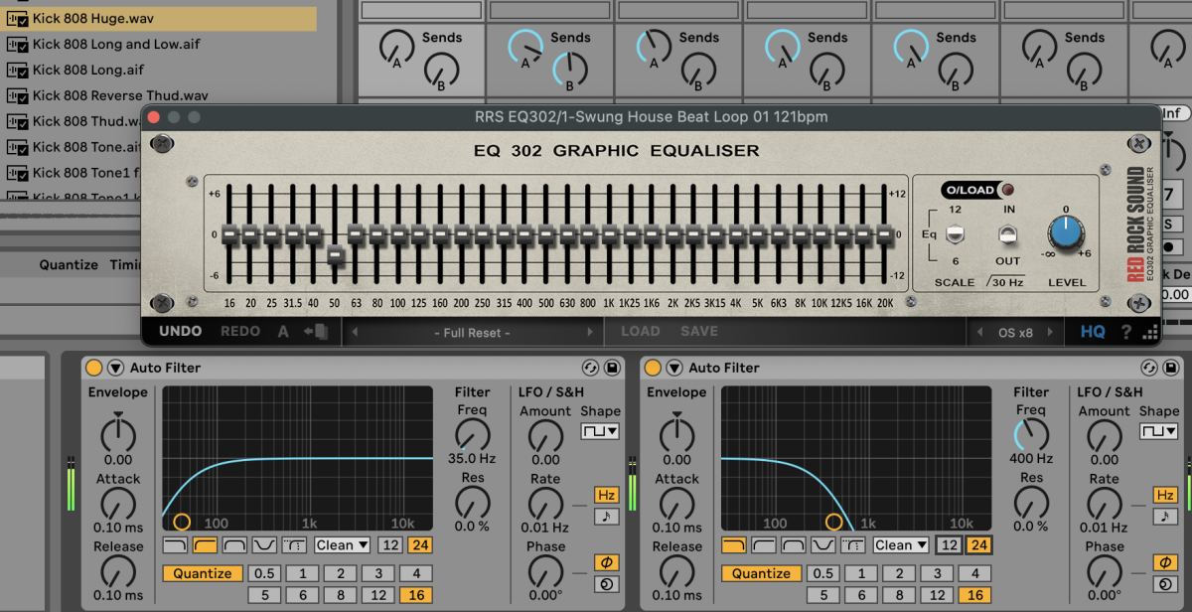Select Kick 808 Long.aif file
Image resolution: width=1192 pixels, height=612 pixels.
pos(159,70)
